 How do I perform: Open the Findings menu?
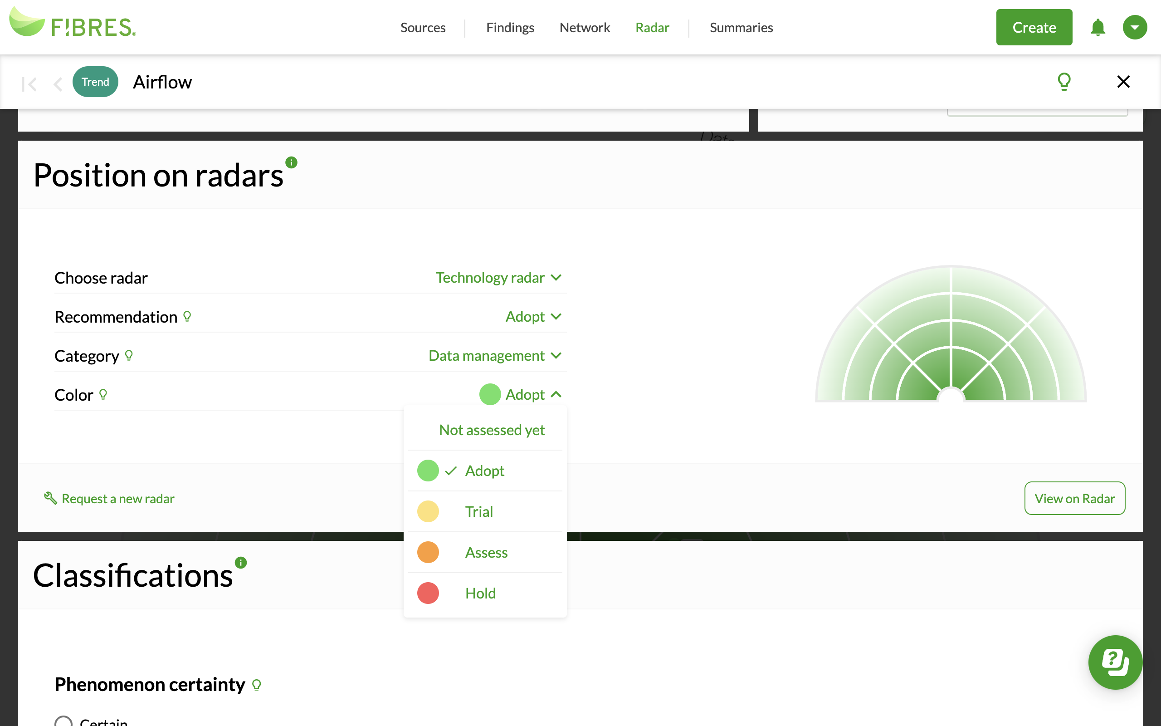[510, 27]
